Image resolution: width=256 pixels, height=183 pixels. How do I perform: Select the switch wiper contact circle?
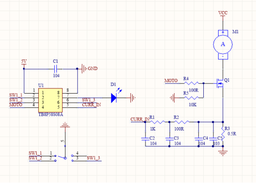tap(65, 158)
